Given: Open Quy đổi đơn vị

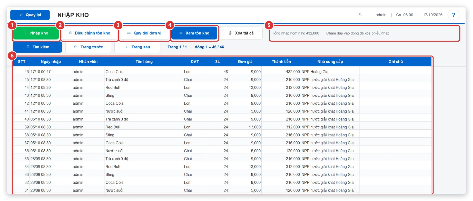Looking at the screenshot, I should click(x=144, y=33).
